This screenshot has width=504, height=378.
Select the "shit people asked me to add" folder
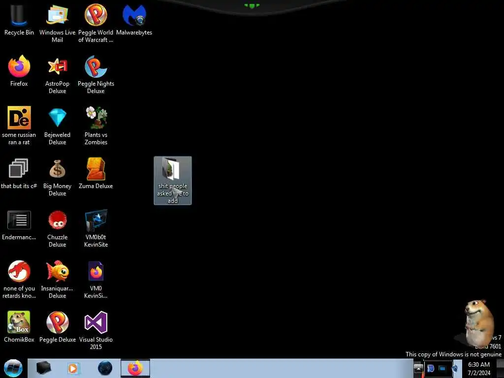click(173, 180)
